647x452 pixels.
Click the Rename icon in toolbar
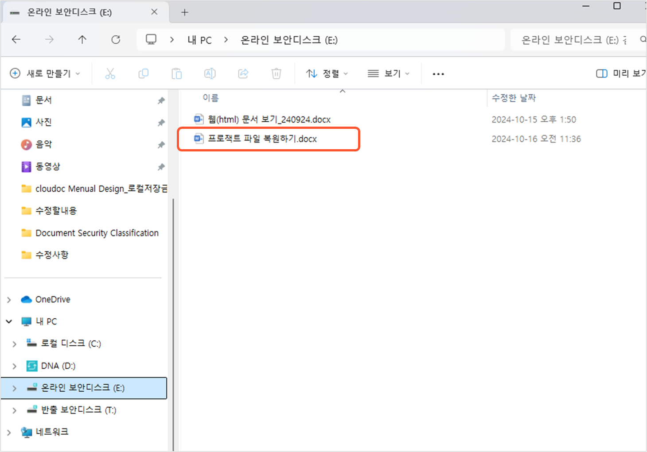tap(210, 73)
